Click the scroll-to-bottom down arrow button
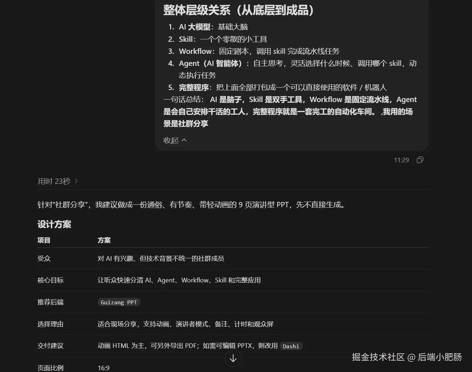The height and width of the screenshot is (372, 472). coord(233,359)
